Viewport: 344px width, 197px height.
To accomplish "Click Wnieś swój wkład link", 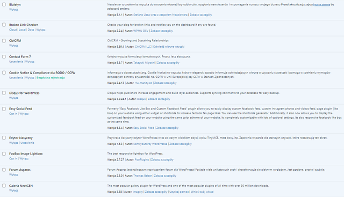I will [x=202, y=192].
